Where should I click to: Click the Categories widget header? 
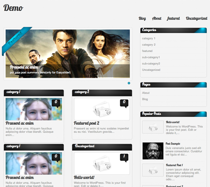[x=173, y=30]
